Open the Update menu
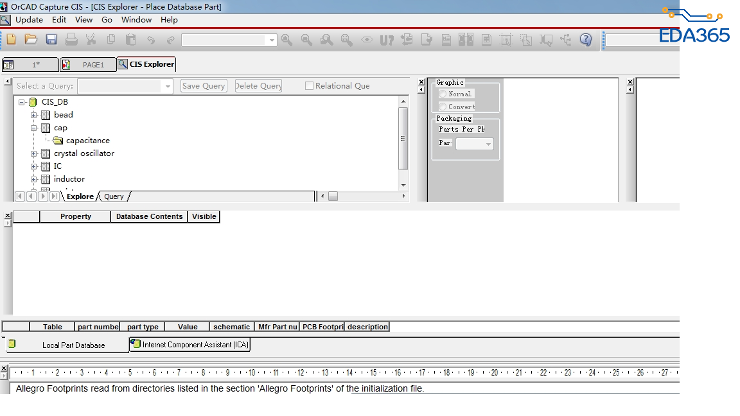 point(30,20)
